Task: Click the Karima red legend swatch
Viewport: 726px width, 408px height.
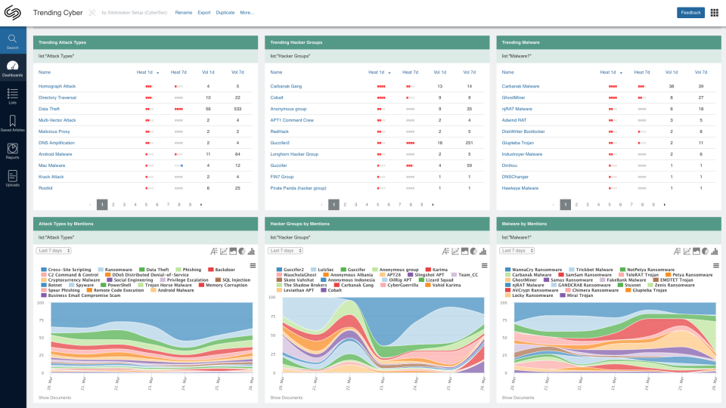Action: (x=428, y=270)
